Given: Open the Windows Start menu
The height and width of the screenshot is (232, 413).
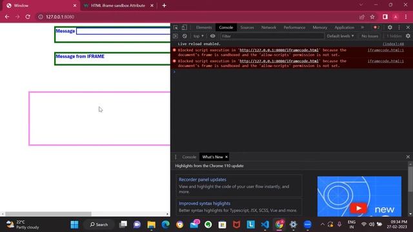Looking at the screenshot, I should click(x=75, y=225).
